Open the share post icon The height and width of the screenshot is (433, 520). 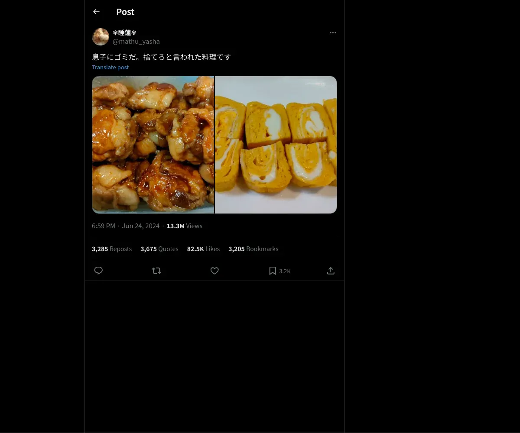coord(331,271)
